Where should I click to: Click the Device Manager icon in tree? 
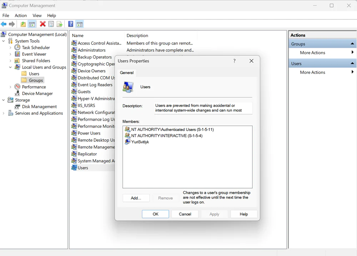(x=17, y=94)
